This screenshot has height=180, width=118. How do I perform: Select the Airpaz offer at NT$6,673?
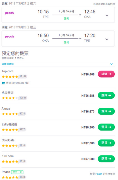[x=106, y=111]
